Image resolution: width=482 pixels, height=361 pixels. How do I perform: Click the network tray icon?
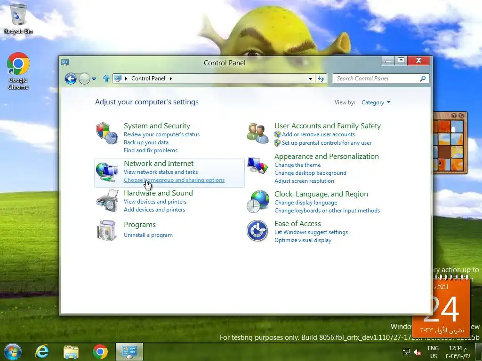pos(406,352)
